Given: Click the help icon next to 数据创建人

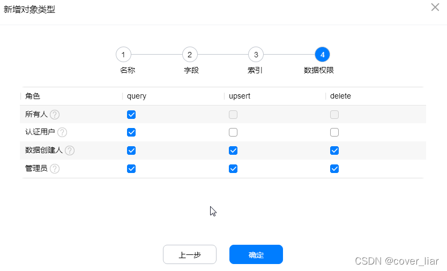Looking at the screenshot, I should (70, 150).
